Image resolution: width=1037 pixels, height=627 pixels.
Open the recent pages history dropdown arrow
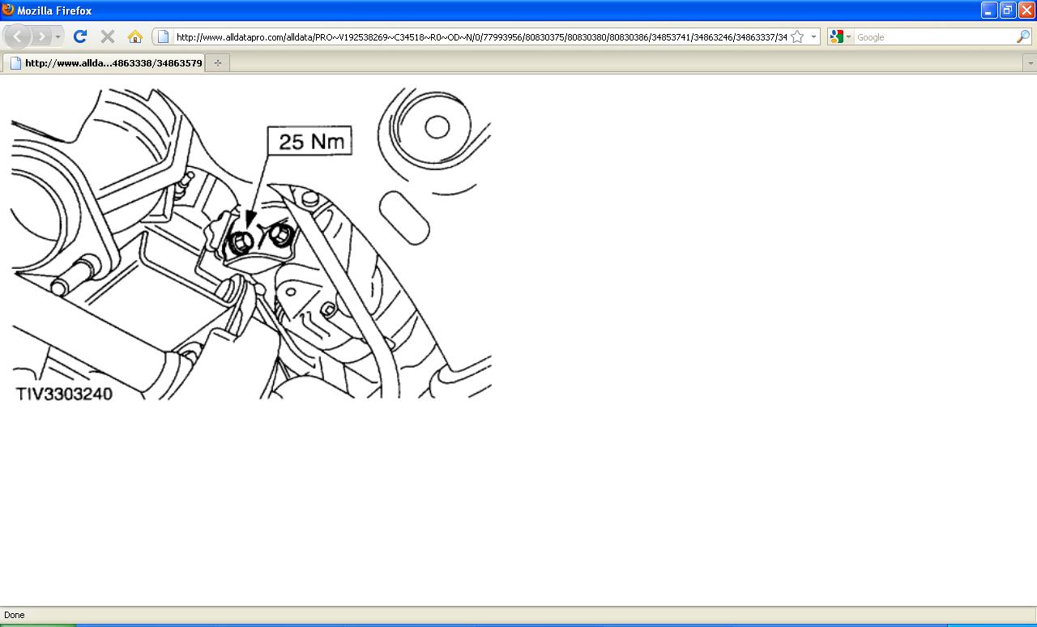pyautogui.click(x=58, y=37)
